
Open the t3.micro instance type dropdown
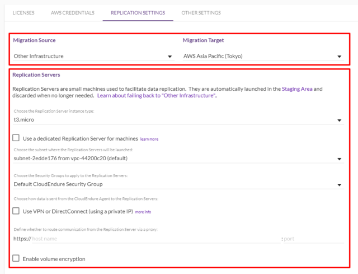[178, 120]
